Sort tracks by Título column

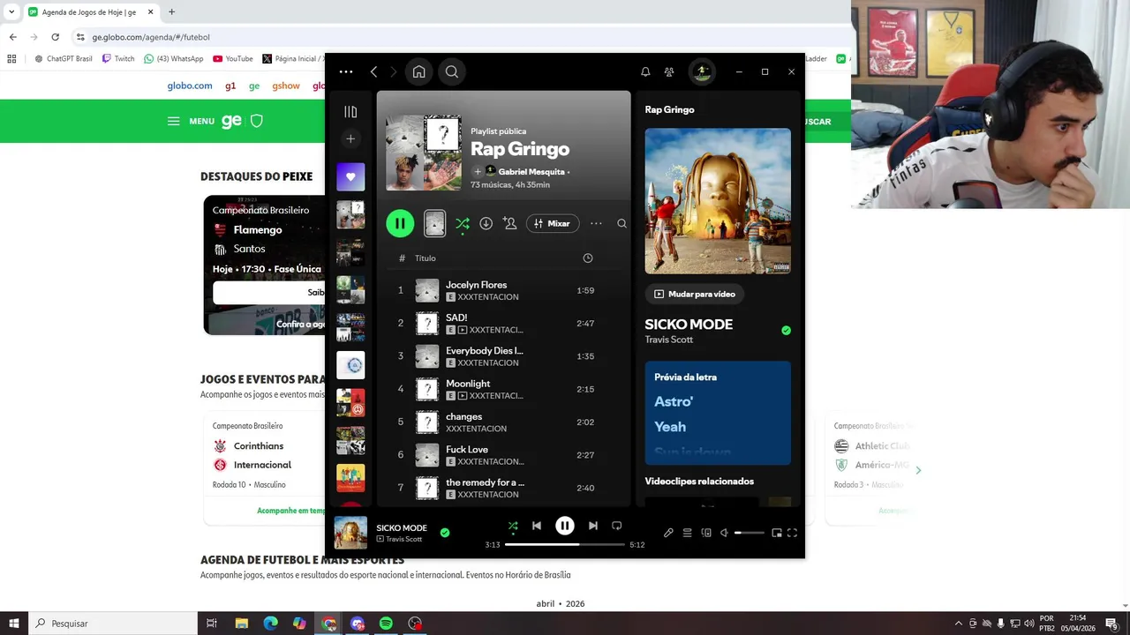coord(426,258)
